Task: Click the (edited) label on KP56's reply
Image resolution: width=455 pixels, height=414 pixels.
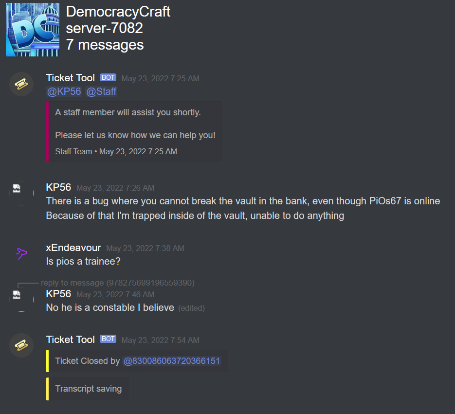Action: coord(192,308)
